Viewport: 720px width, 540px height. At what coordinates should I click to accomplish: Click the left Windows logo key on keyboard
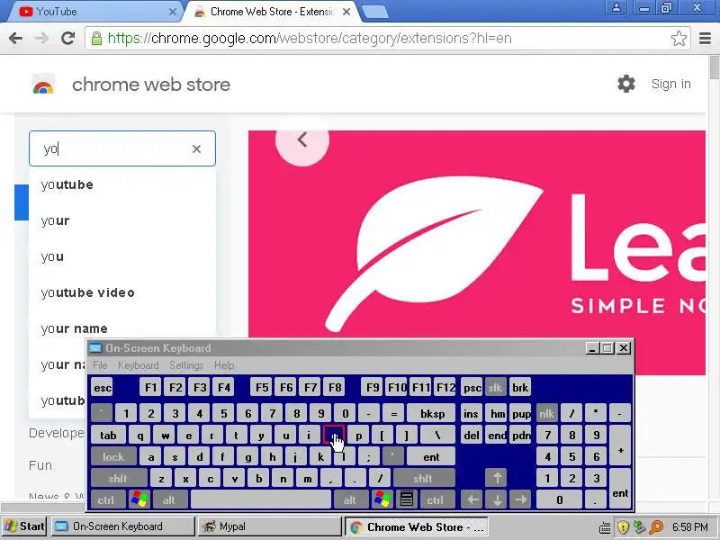click(x=139, y=499)
